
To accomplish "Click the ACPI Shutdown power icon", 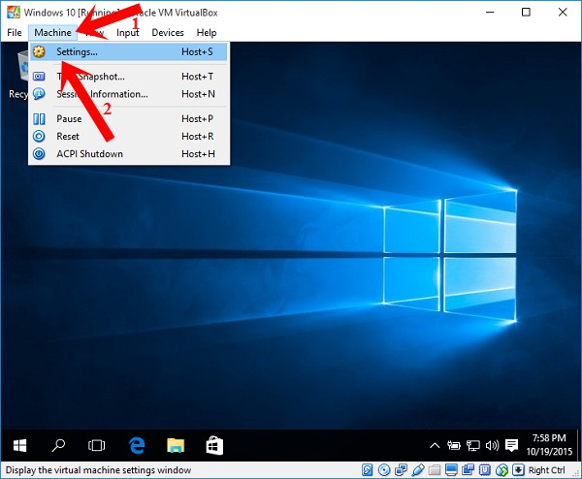I will (x=39, y=153).
